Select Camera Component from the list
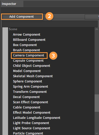 pyautogui.click(x=29, y=55)
